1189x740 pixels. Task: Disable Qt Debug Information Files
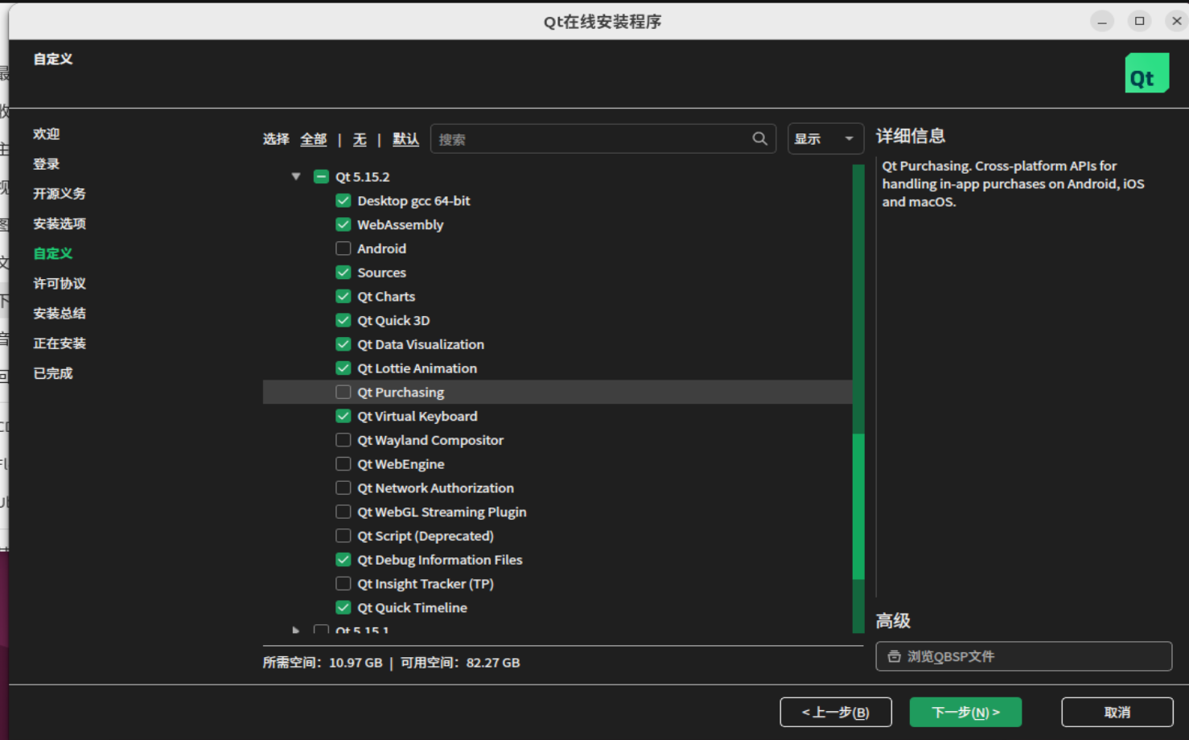(x=343, y=559)
